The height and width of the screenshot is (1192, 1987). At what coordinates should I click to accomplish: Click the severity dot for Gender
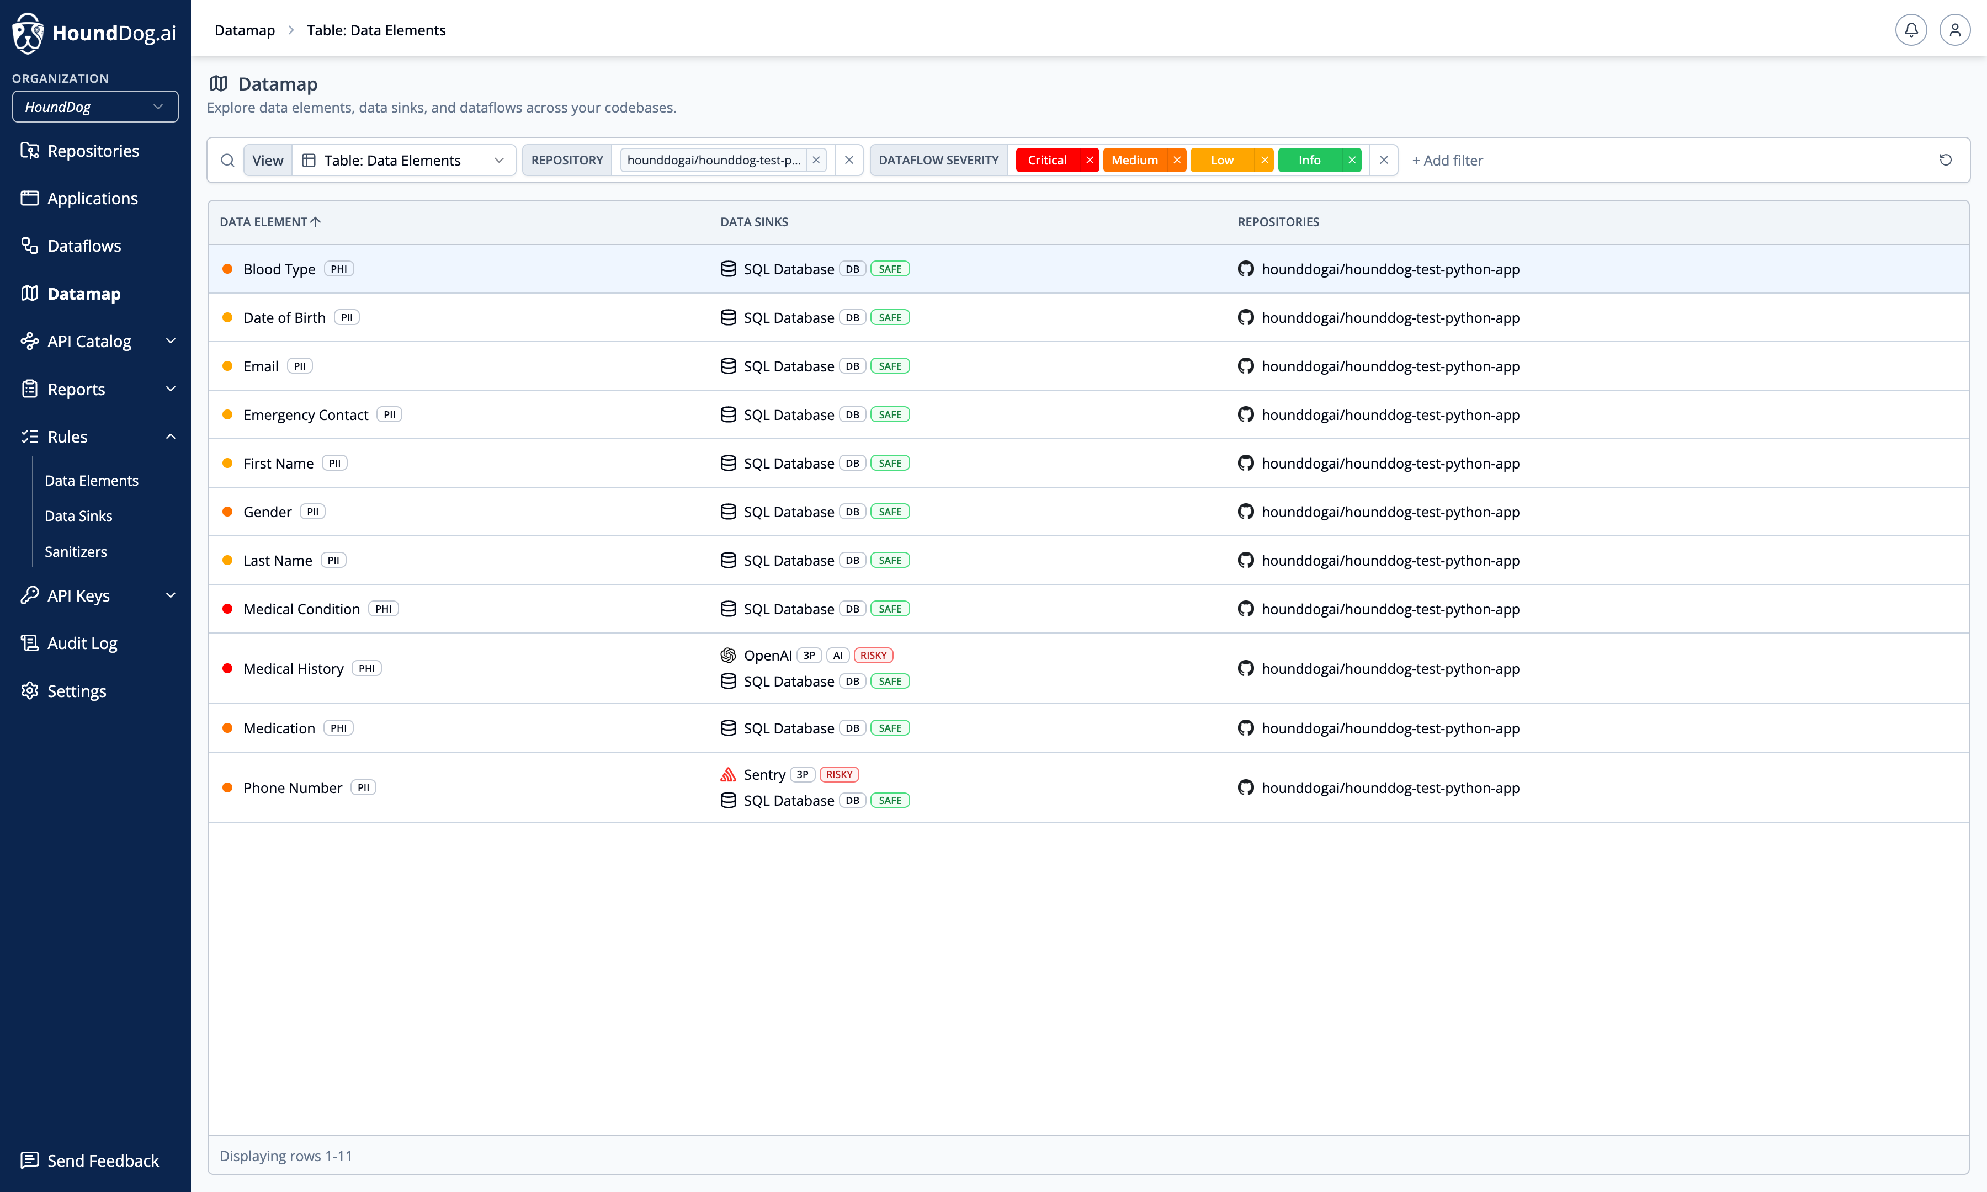point(227,512)
